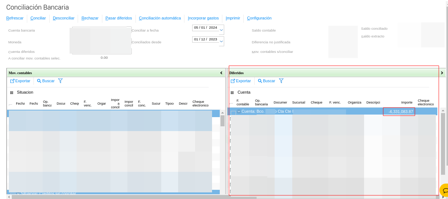Click the F. venc. header in Diferidos
The image size is (448, 199).
[335, 102]
